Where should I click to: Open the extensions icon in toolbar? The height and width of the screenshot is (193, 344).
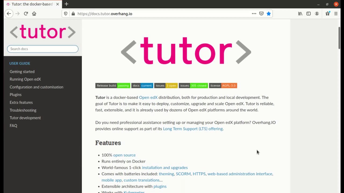[328, 14]
